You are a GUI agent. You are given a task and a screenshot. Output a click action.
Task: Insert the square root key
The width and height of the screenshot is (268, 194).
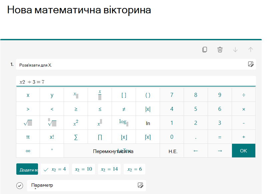click(x=28, y=123)
